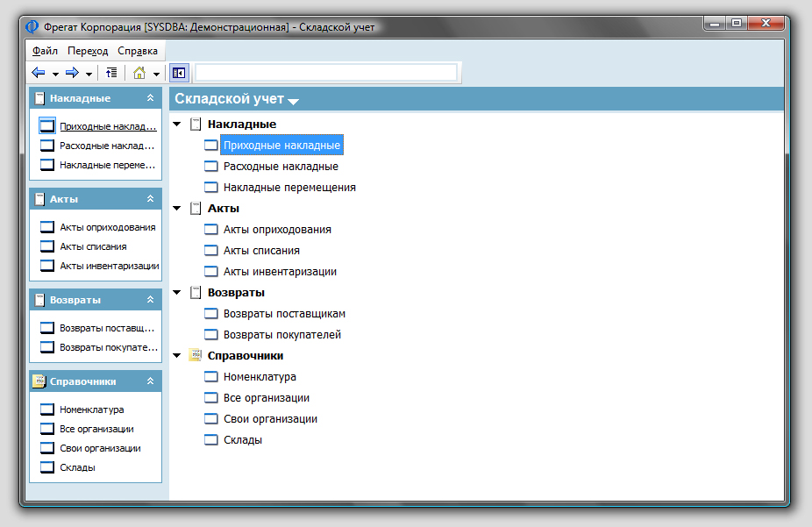Click Акты инвентаризации link in sidebar
Image resolution: width=812 pixels, height=527 pixels.
tap(110, 266)
